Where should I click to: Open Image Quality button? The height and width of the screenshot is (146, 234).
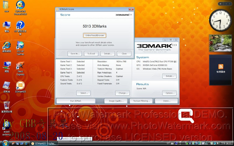(116, 101)
